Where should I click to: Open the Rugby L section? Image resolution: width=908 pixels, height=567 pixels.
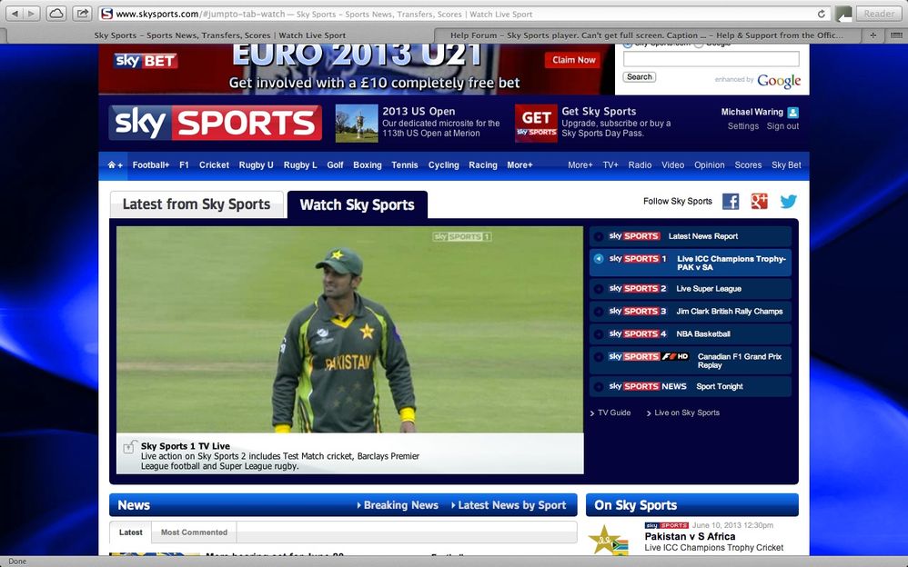[300, 164]
